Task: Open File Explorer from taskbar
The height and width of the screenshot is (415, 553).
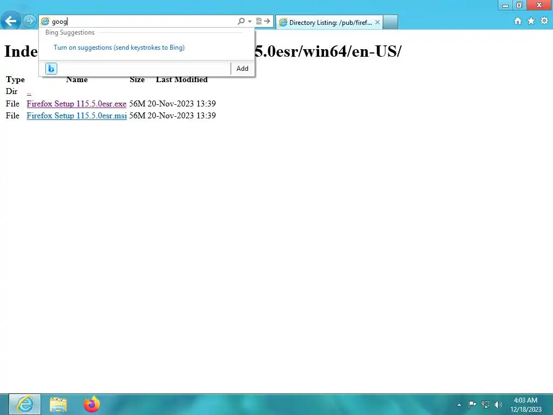Action: coord(58,404)
